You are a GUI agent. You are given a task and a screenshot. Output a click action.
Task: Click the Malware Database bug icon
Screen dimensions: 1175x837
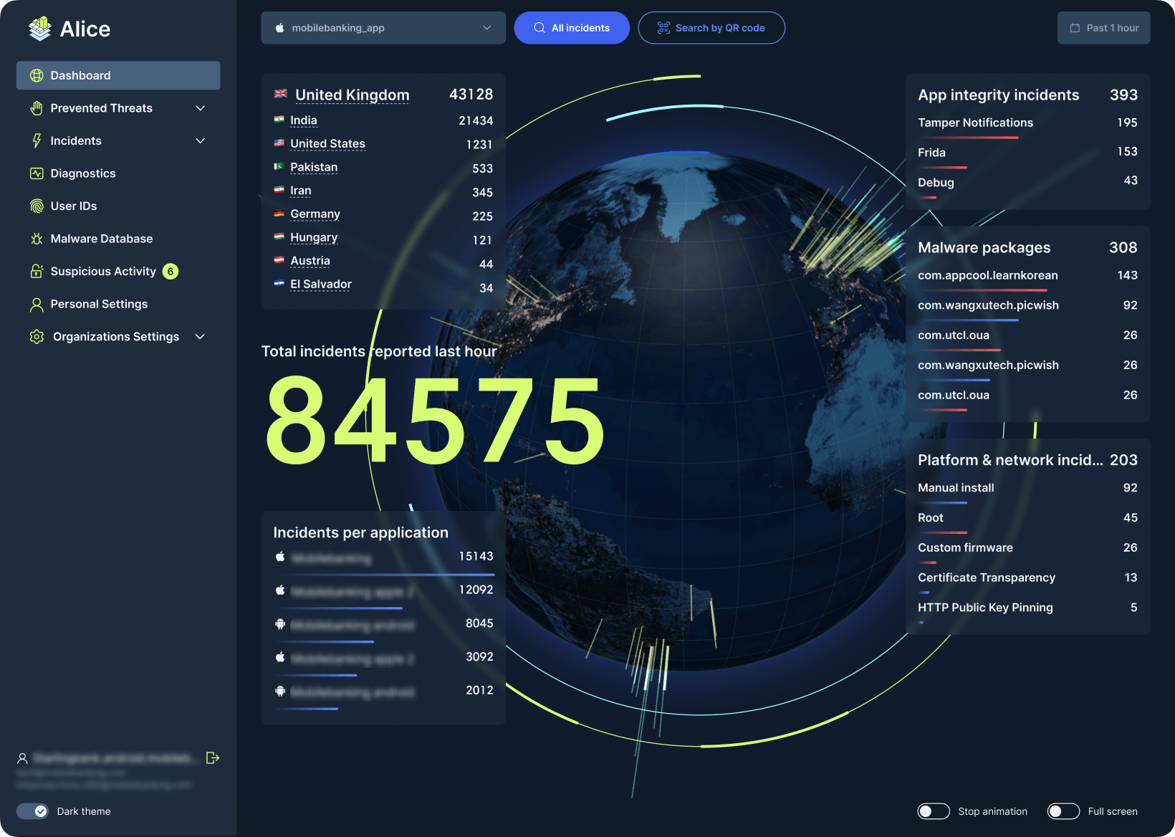[x=37, y=239]
